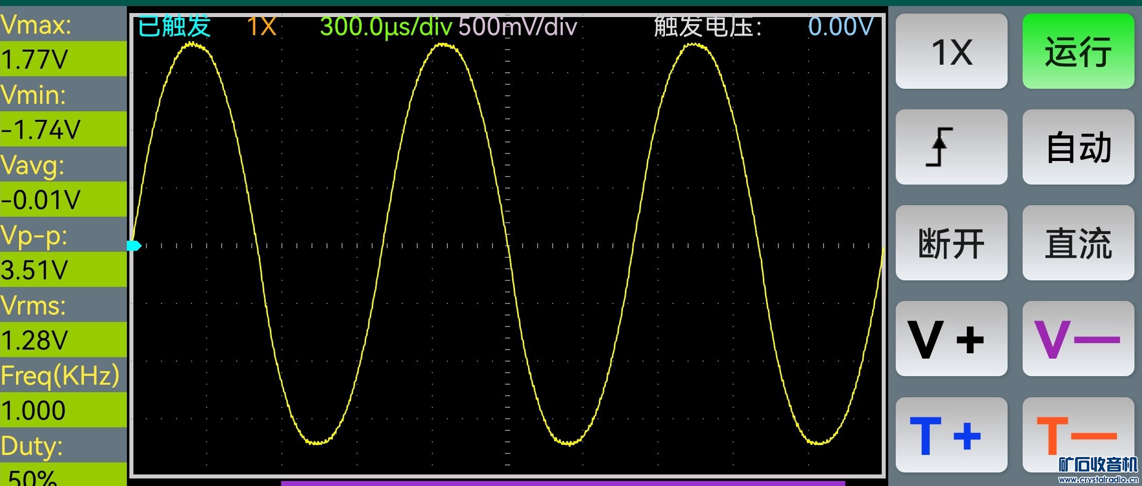The width and height of the screenshot is (1142, 486).
Task: Click the Duty: measurement label
Action: pos(32,446)
